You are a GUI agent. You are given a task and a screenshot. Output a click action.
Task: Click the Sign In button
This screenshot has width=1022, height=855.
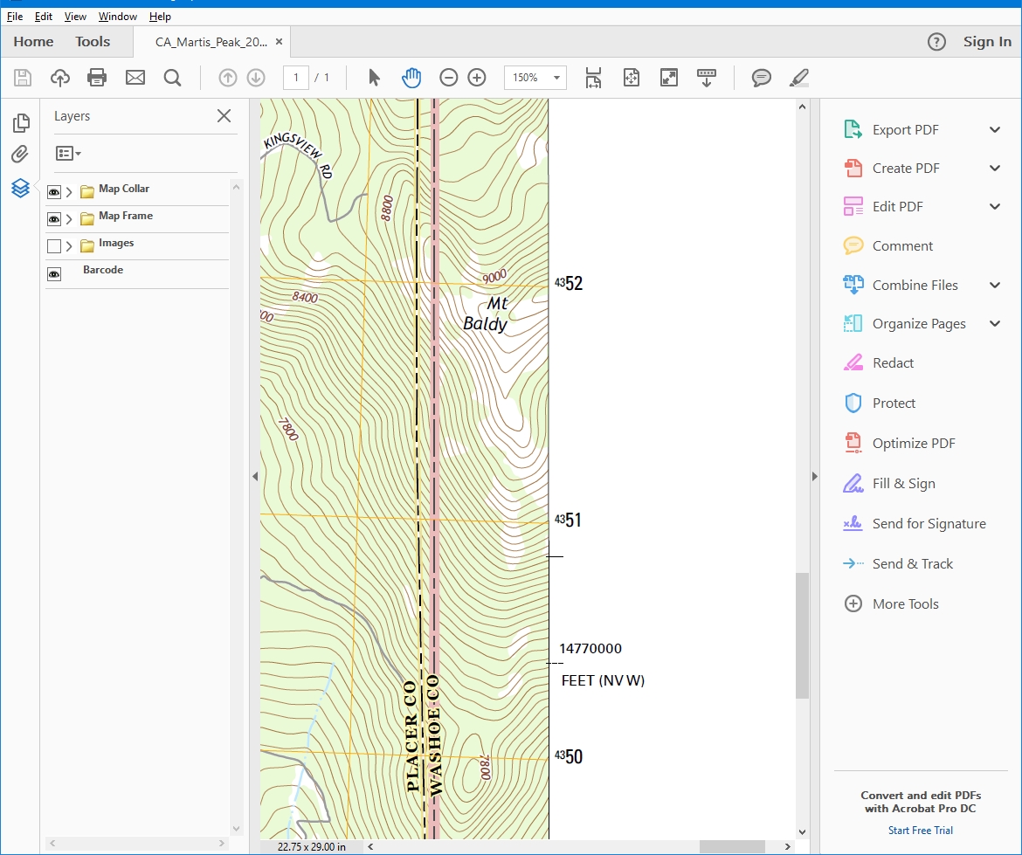(987, 42)
